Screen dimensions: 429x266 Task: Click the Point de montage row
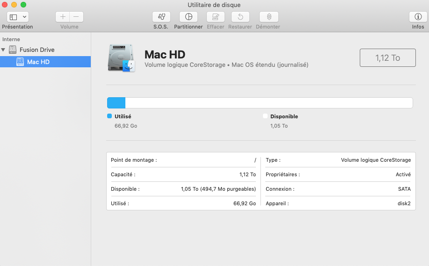pyautogui.click(x=183, y=160)
